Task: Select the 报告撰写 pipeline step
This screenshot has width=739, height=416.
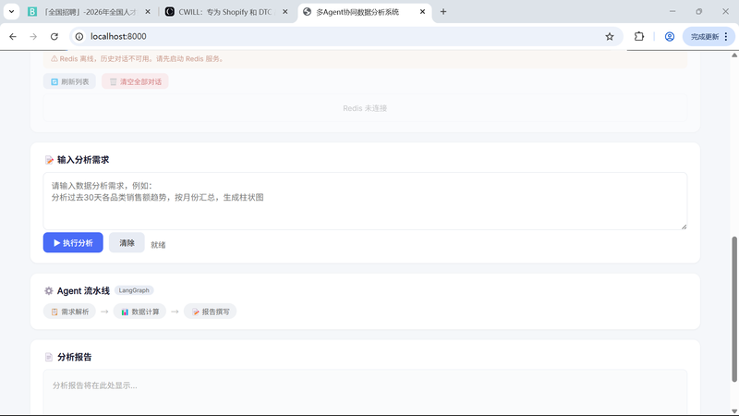Action: (211, 312)
